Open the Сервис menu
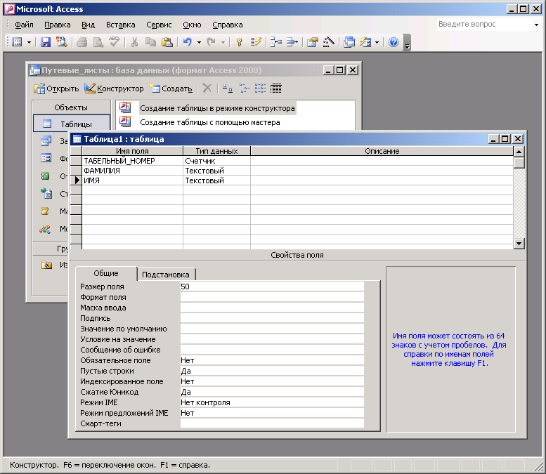546x474 pixels. [159, 25]
